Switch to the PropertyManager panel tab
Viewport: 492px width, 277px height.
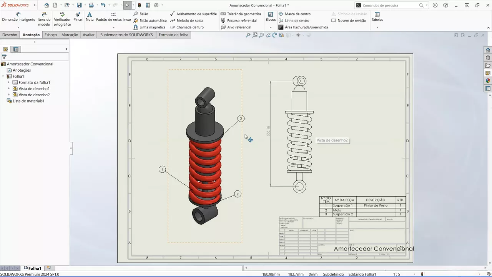pos(16,49)
